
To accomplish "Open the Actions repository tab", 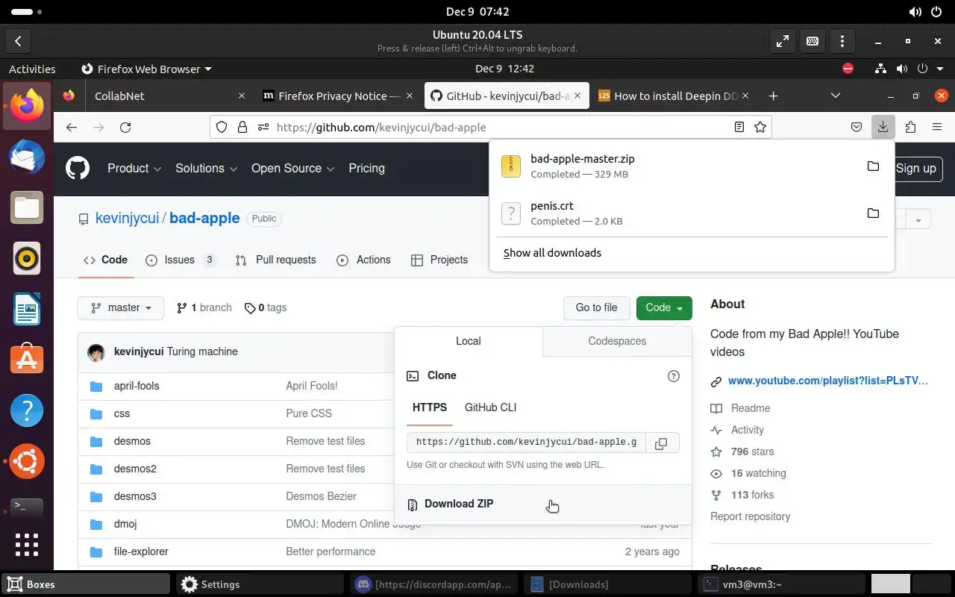I will 363,260.
